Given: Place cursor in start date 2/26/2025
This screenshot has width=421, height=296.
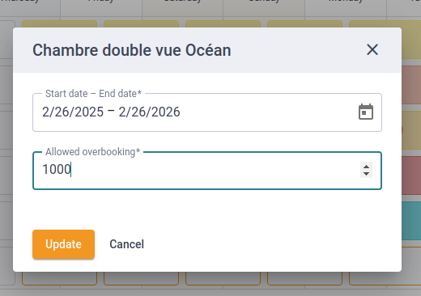Looking at the screenshot, I should (x=73, y=112).
